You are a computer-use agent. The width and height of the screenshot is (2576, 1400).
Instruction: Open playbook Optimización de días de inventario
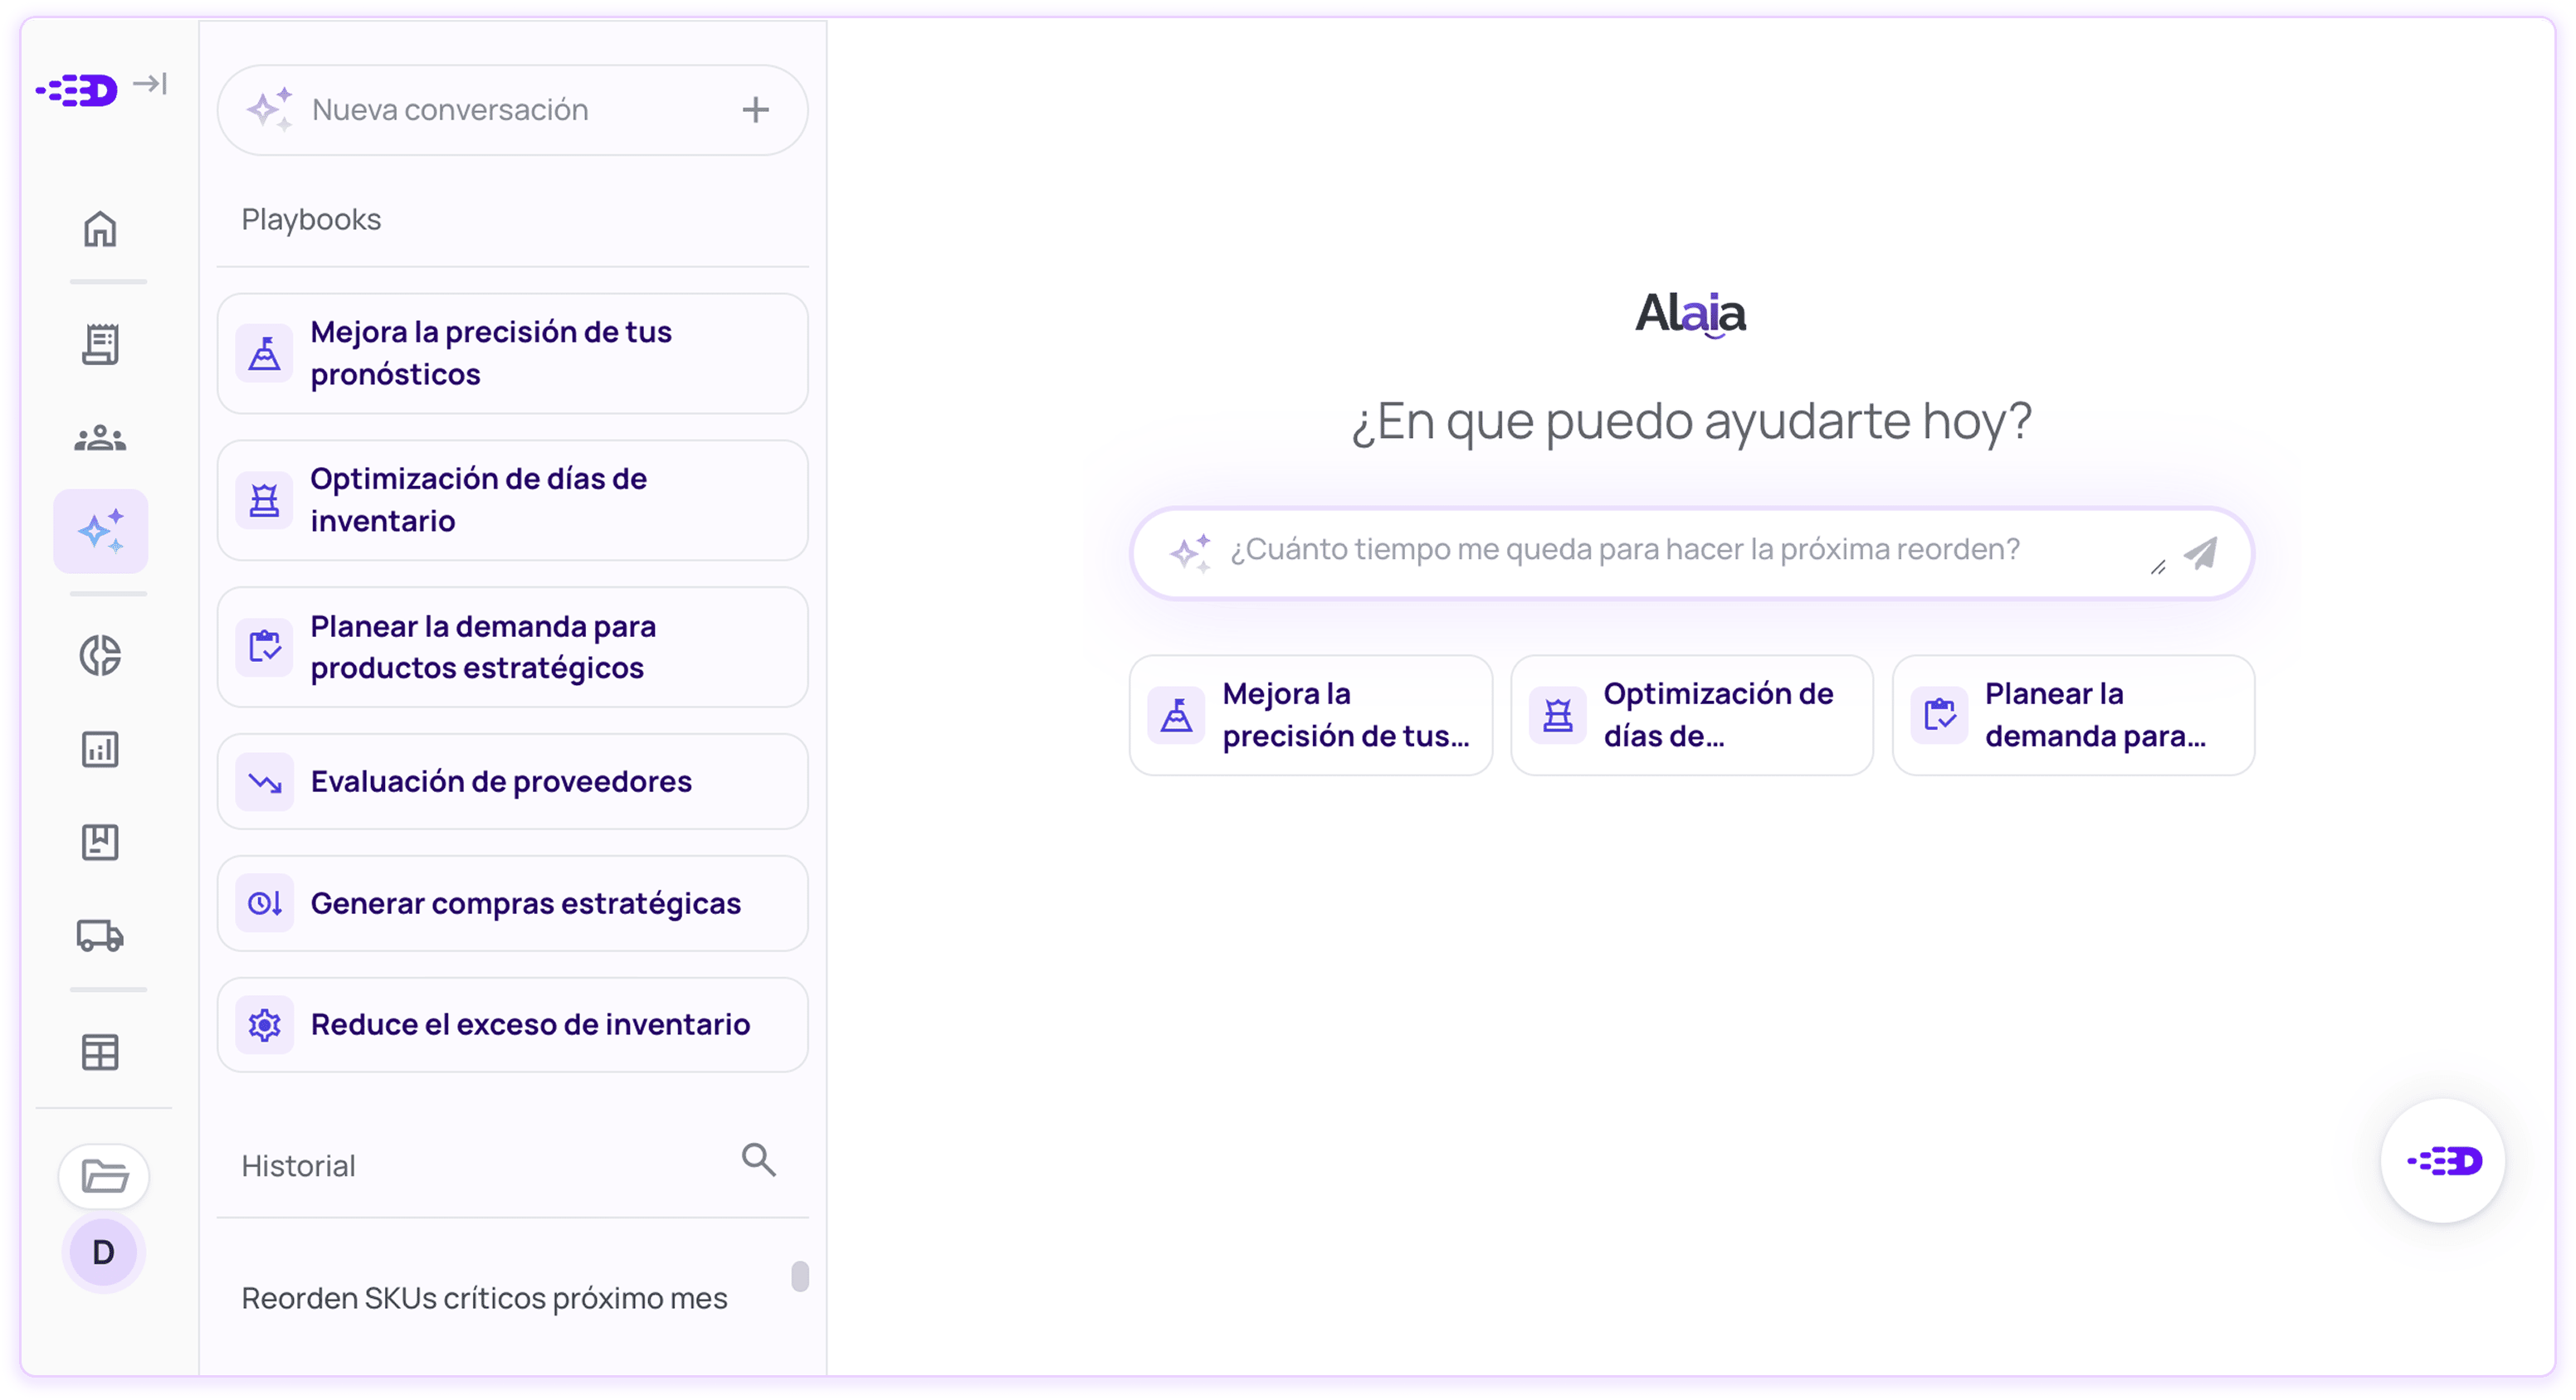pos(512,501)
